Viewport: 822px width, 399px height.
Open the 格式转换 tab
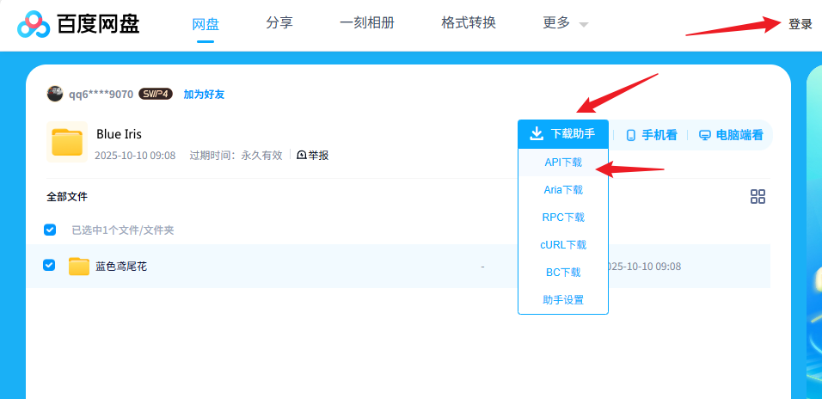[x=469, y=23]
